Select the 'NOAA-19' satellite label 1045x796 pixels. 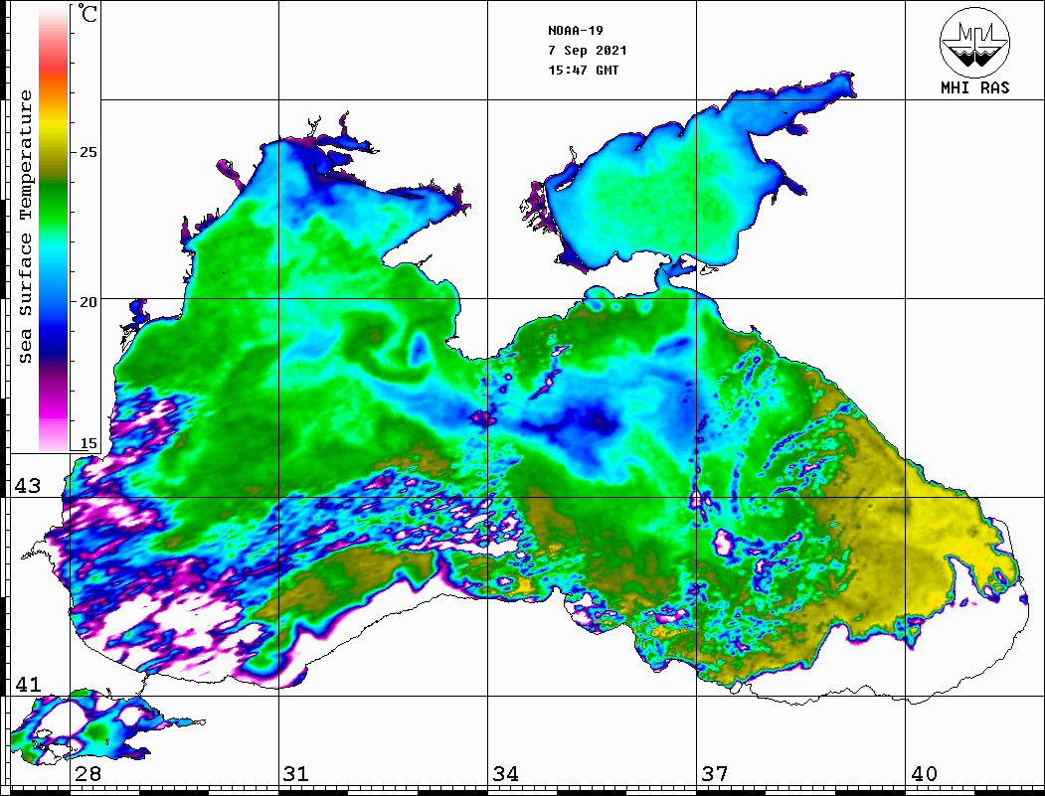575,31
